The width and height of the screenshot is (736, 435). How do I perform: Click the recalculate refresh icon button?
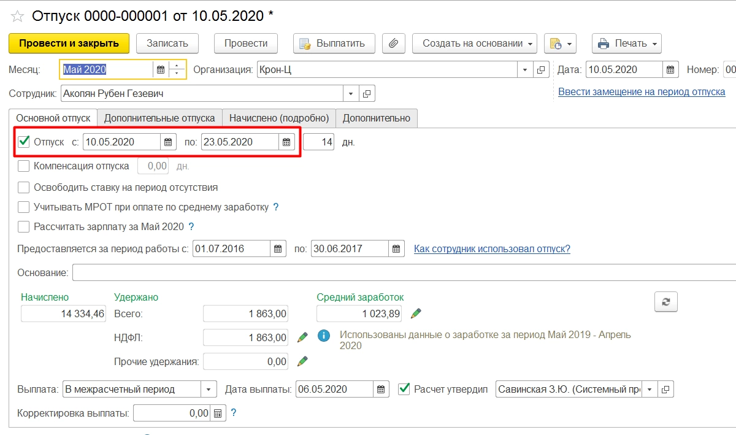(666, 302)
